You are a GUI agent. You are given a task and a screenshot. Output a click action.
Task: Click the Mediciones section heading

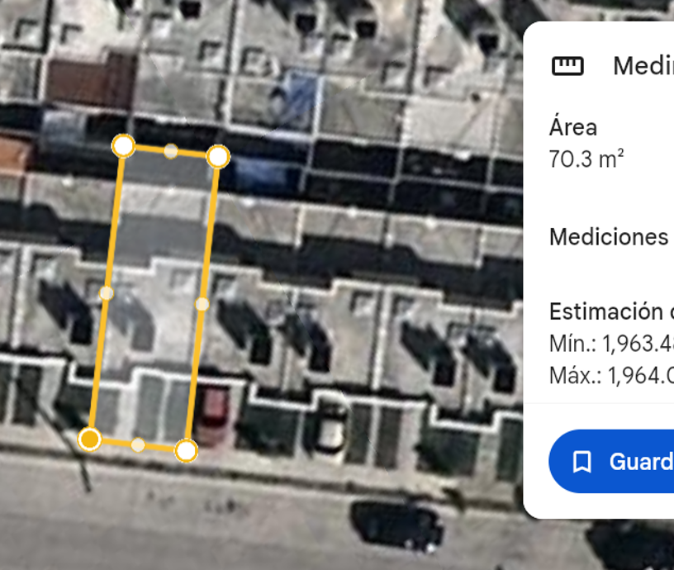click(x=609, y=237)
